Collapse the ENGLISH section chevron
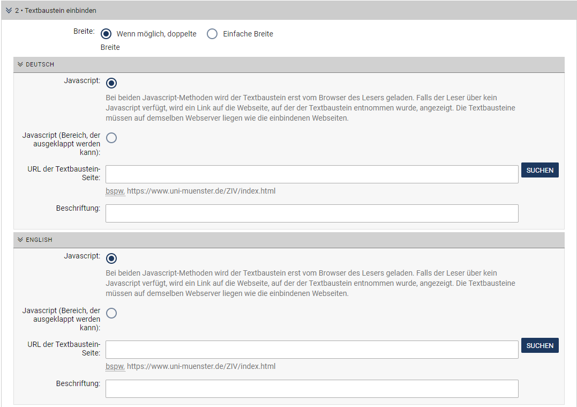Image resolution: width=577 pixels, height=407 pixels. pyautogui.click(x=20, y=240)
